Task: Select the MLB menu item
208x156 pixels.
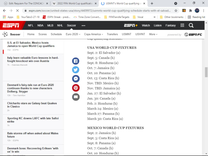Action: [50, 25]
